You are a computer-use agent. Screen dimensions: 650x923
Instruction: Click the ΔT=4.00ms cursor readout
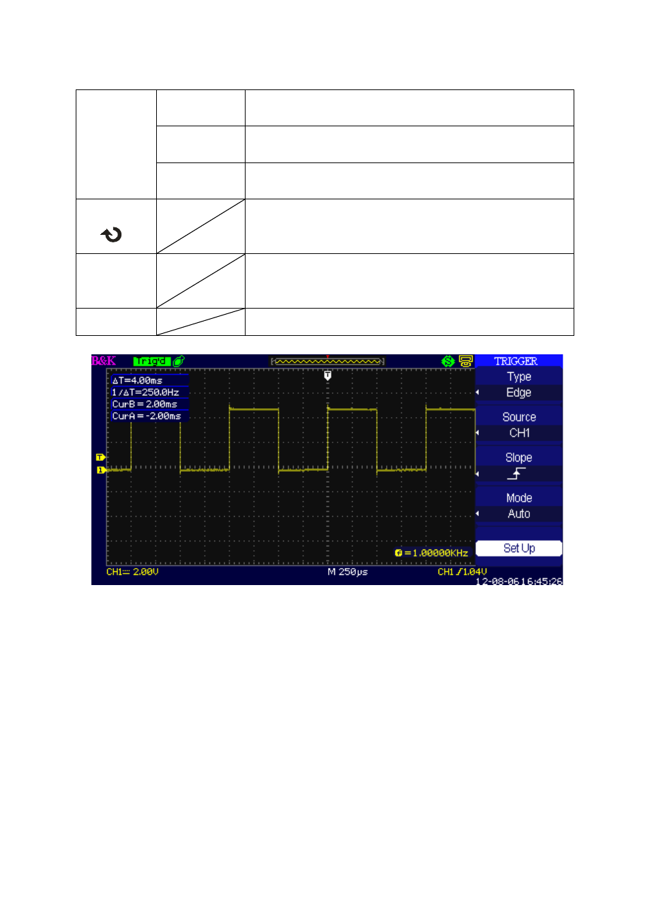click(137, 380)
